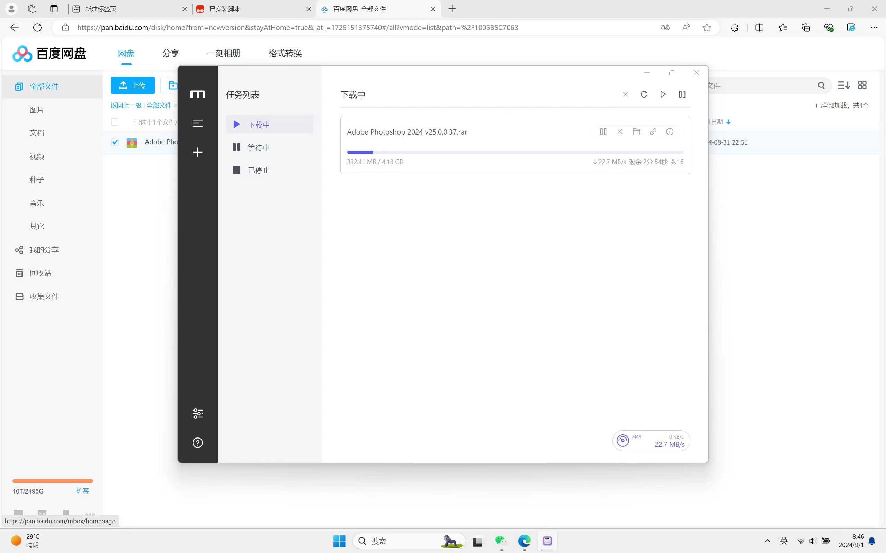Open 全部文件 in Baidu sidebar
Screen dimensions: 886x553
tap(52, 86)
